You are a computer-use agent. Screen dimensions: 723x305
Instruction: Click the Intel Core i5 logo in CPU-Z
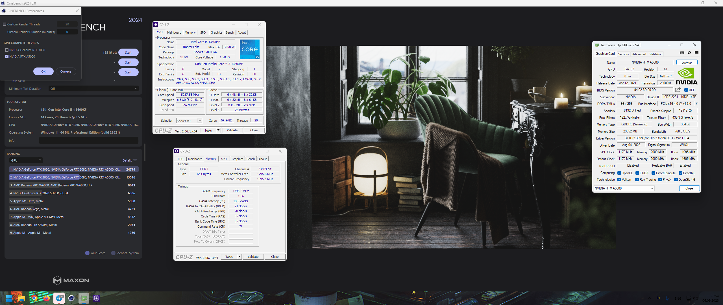pyautogui.click(x=250, y=49)
